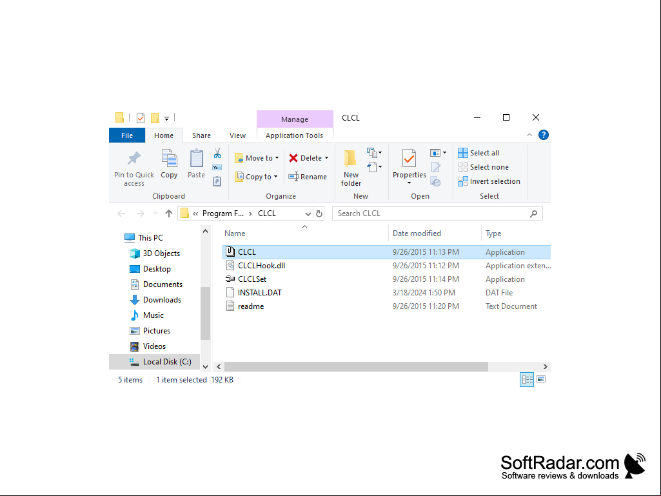Viewport: 661px width, 496px height.
Task: Click Program F... in address bar
Action: (x=223, y=213)
